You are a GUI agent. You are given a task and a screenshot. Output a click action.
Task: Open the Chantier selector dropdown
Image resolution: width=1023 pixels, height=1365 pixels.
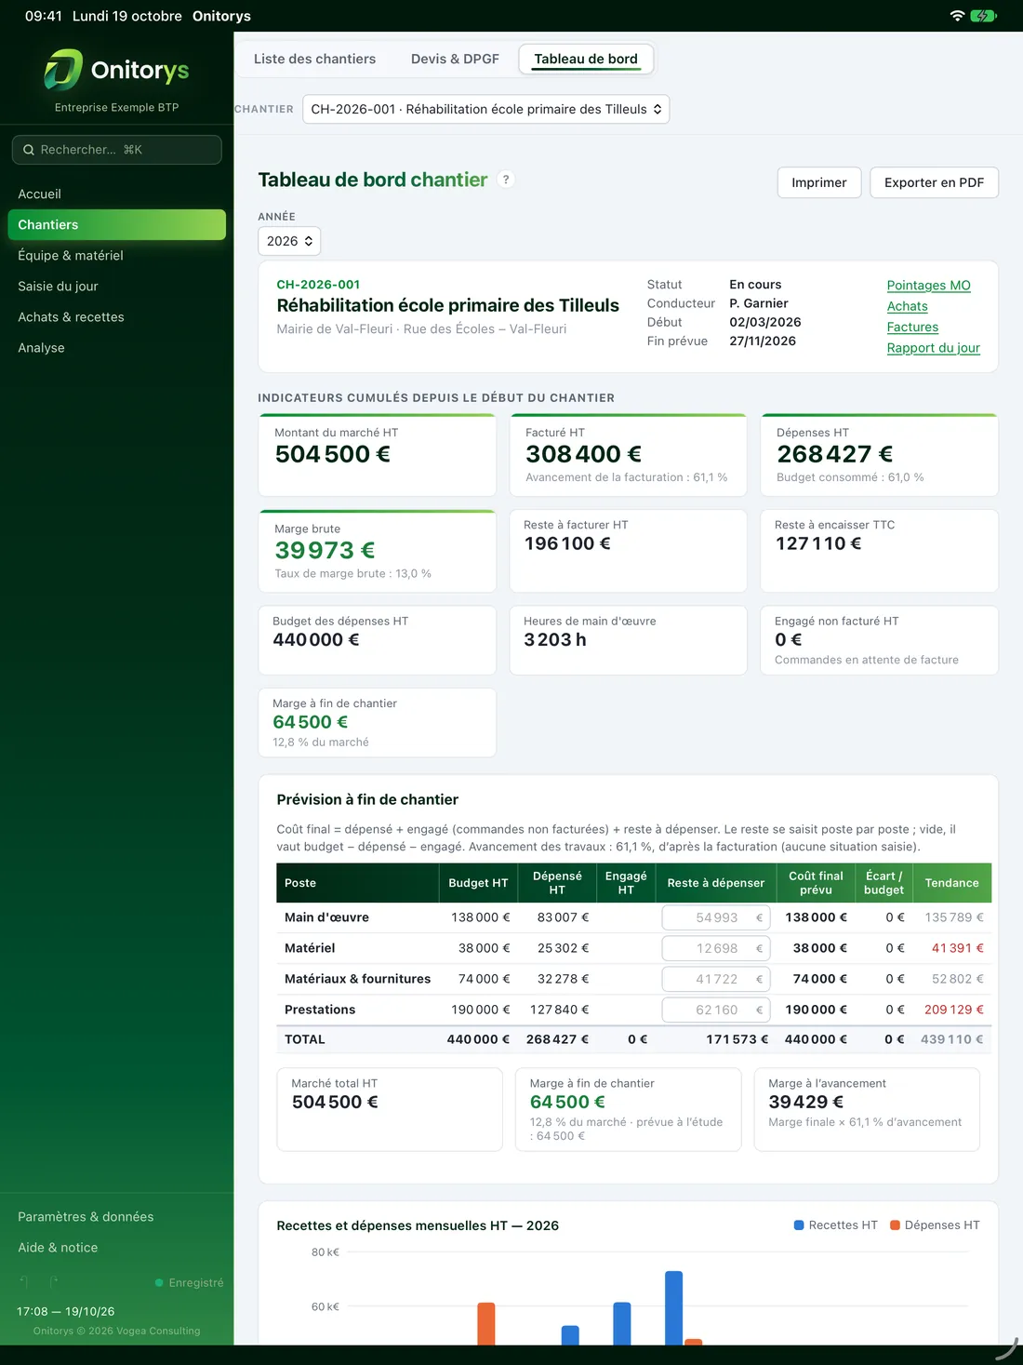coord(485,109)
